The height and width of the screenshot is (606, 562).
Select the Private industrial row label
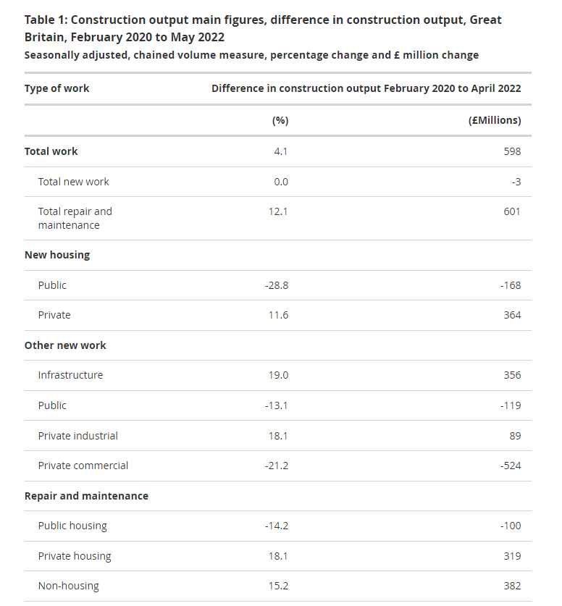click(x=77, y=436)
